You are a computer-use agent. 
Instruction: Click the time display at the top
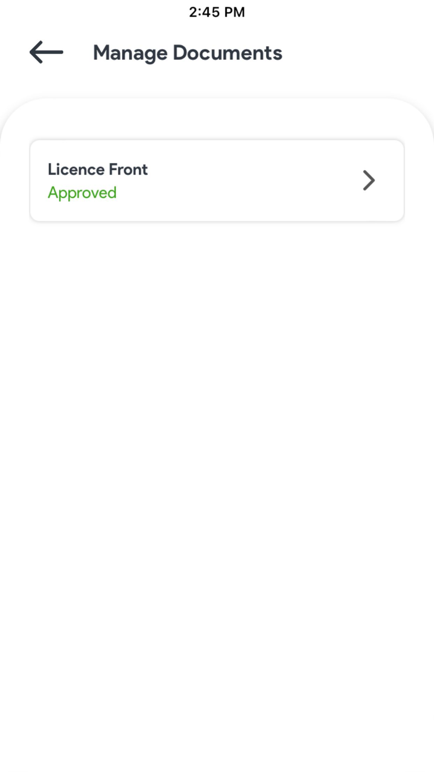[217, 12]
